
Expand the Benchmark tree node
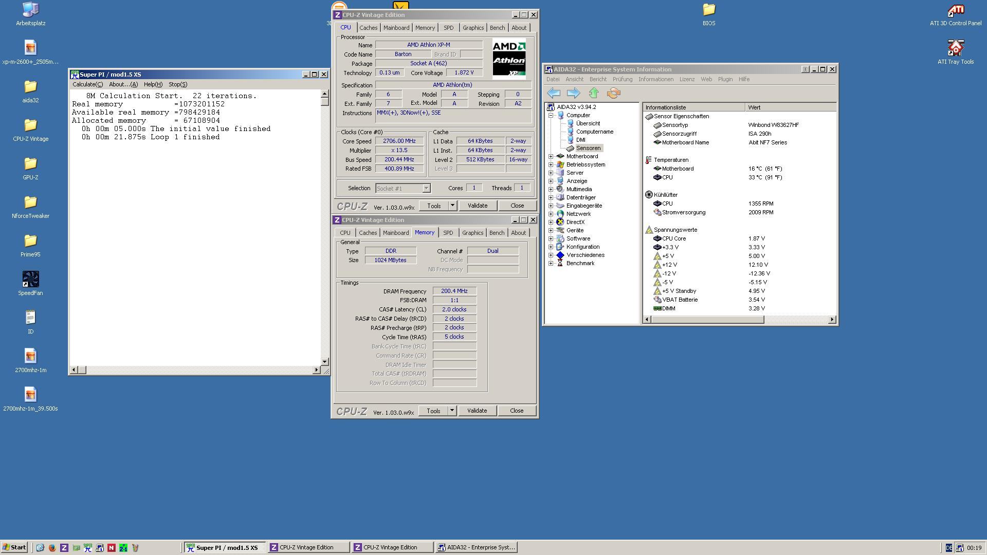[551, 264]
